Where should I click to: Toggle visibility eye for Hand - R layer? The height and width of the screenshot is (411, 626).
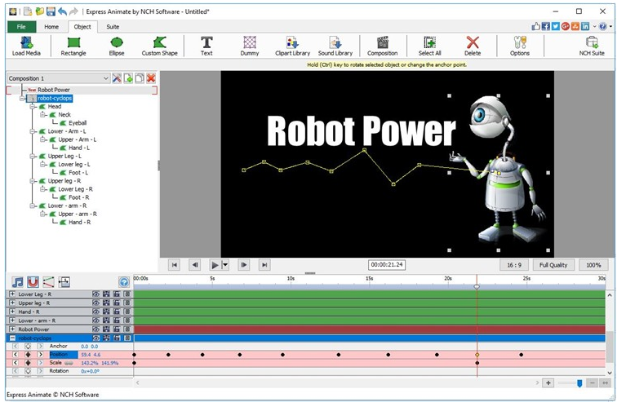(95, 312)
